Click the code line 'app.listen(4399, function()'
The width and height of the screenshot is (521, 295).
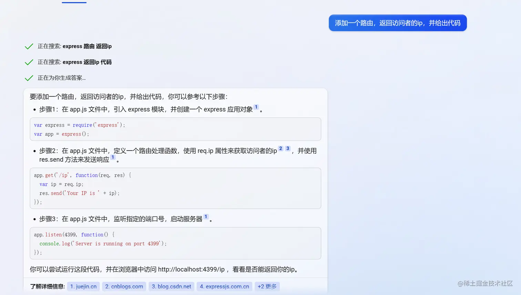pos(74,234)
